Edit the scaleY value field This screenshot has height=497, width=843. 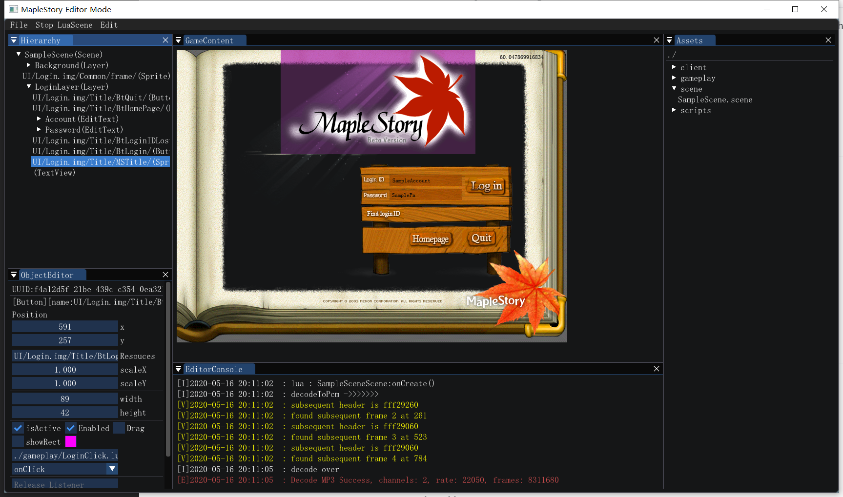pos(65,383)
